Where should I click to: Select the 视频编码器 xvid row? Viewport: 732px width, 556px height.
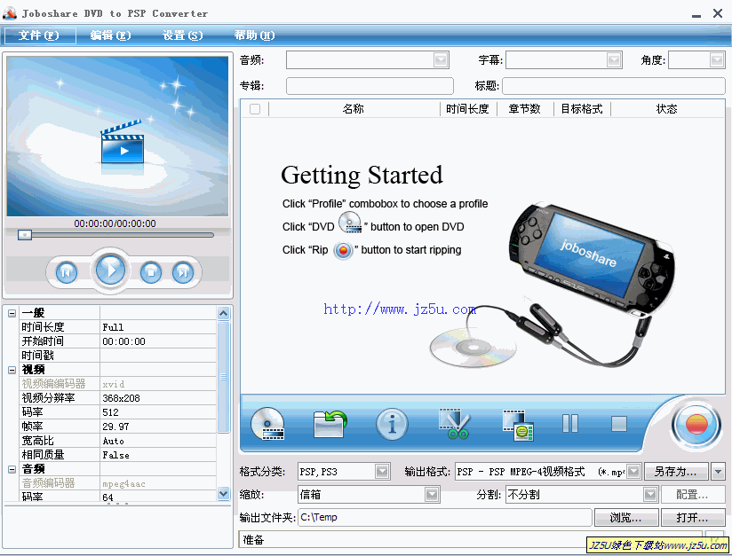coord(118,384)
